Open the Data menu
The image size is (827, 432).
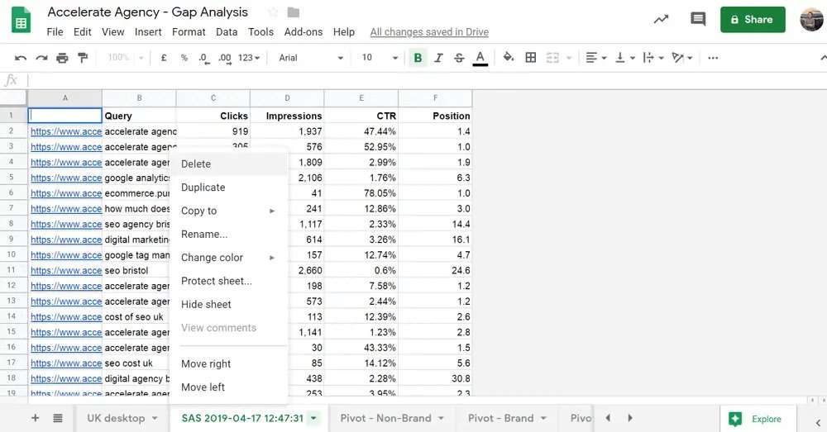[227, 32]
